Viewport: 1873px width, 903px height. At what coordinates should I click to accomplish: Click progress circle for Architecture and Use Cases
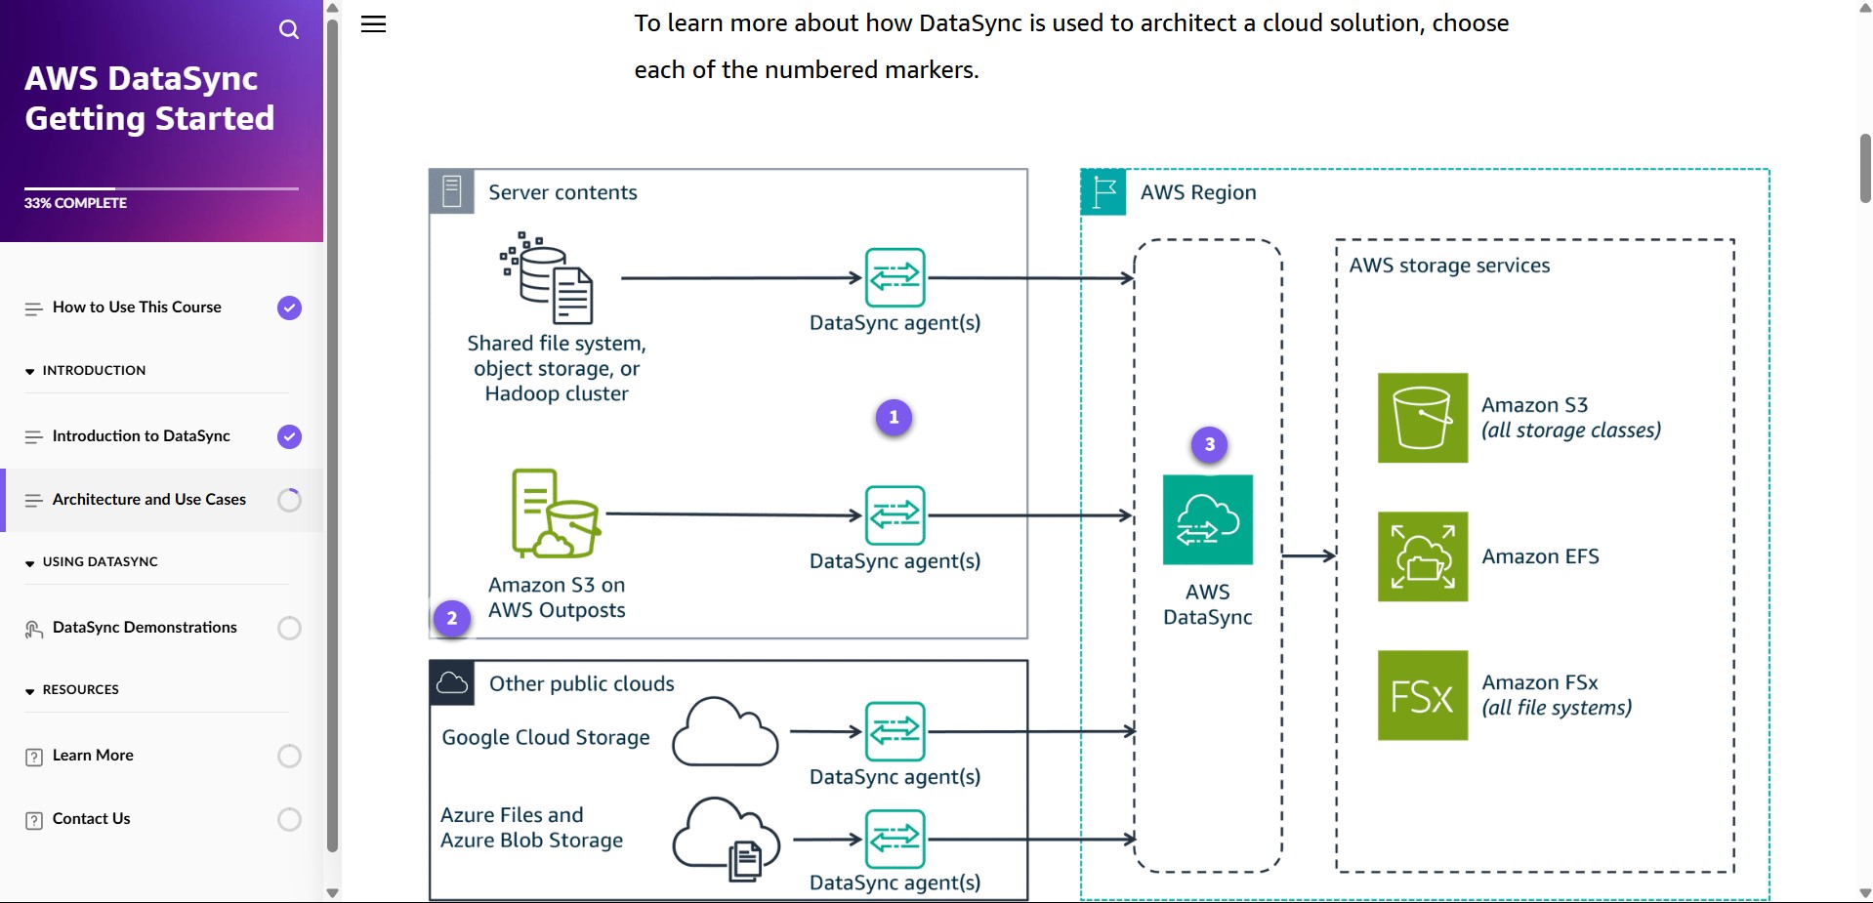[289, 500]
